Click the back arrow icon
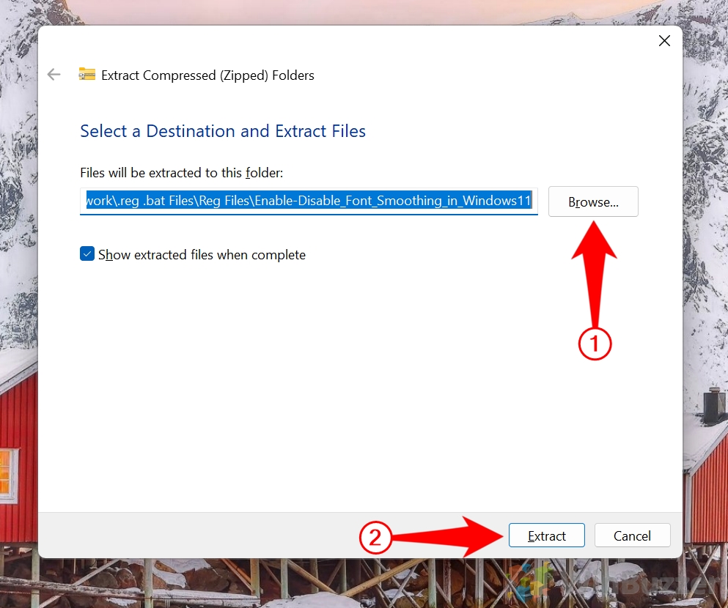This screenshot has width=728, height=608. click(54, 75)
